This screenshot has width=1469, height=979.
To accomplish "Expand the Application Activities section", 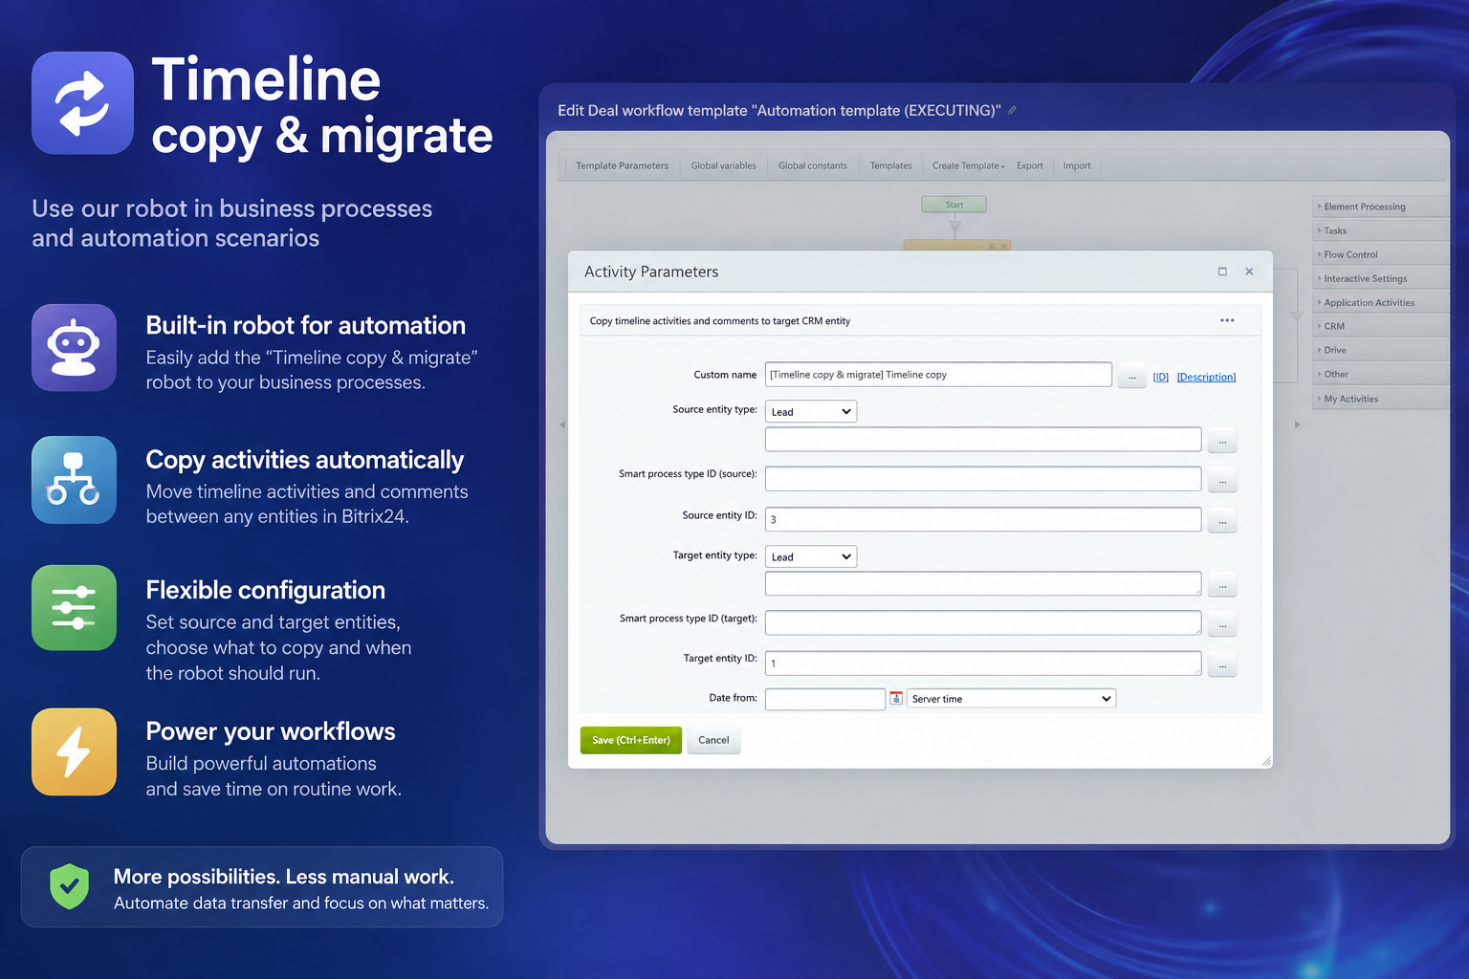I will tap(1381, 302).
